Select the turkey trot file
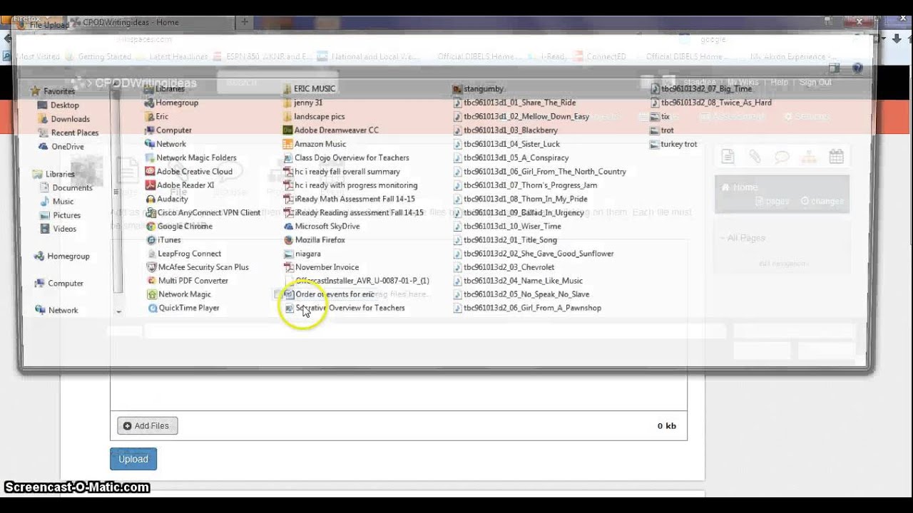This screenshot has width=913, height=513. click(x=673, y=144)
